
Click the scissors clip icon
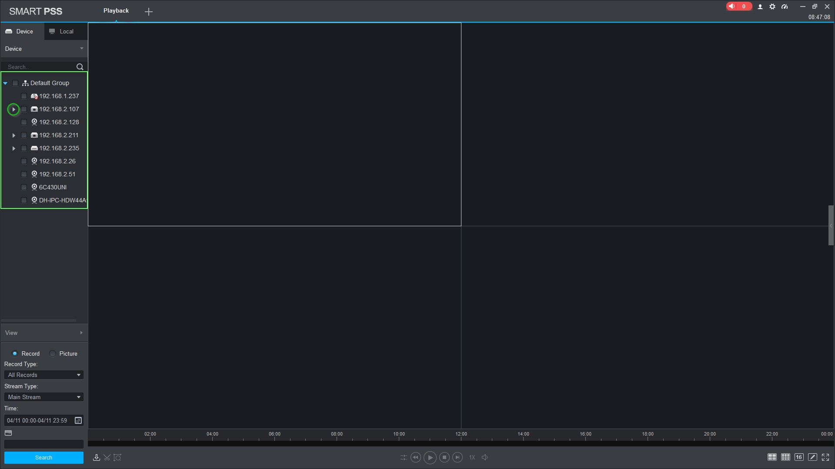click(107, 457)
